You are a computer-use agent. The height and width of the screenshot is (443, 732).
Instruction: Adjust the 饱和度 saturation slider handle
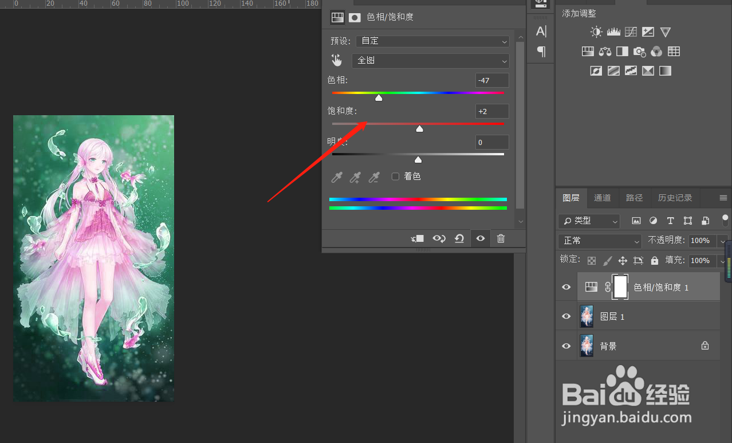point(419,129)
